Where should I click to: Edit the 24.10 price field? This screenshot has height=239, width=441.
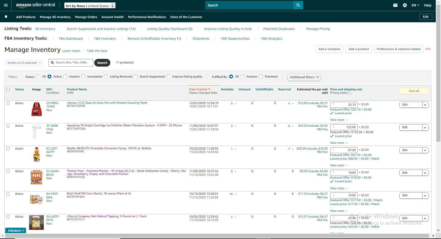tap(344, 104)
